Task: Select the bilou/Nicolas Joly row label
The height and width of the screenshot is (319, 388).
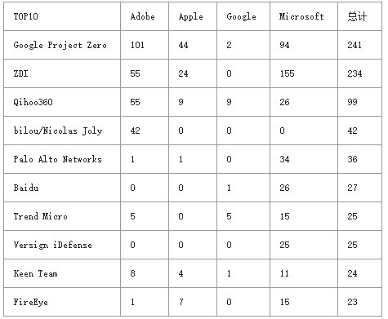Action: coord(58,131)
